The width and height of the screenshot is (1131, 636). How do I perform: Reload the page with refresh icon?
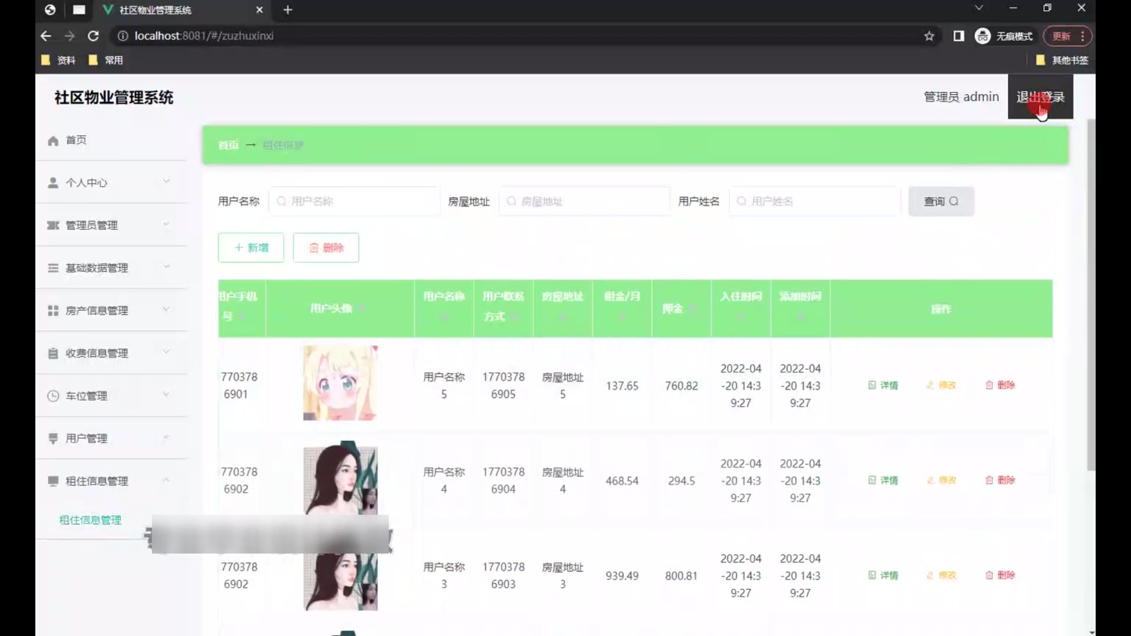[x=93, y=36]
